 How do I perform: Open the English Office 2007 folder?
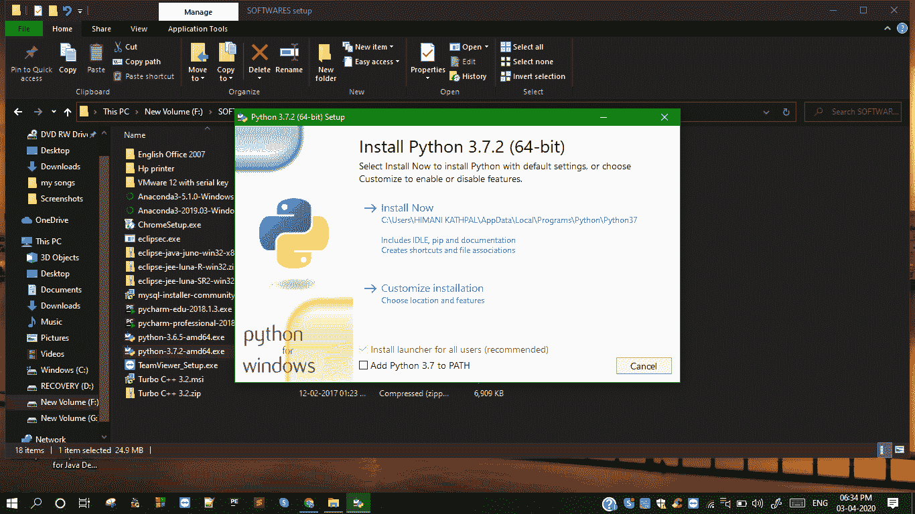[171, 154]
